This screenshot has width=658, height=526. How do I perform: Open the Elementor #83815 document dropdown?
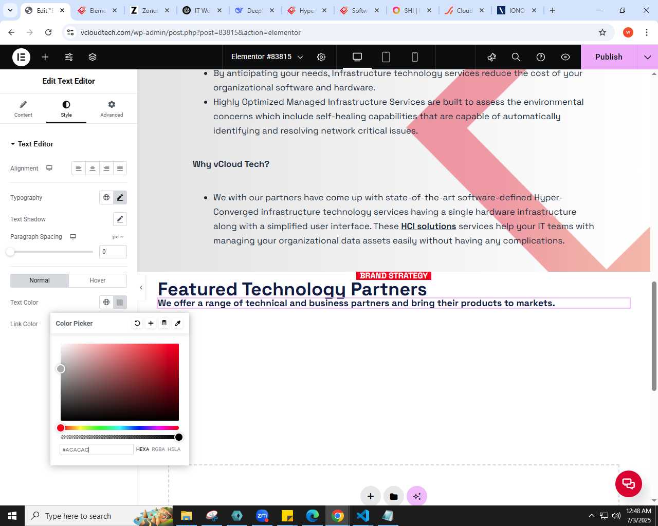tap(267, 57)
